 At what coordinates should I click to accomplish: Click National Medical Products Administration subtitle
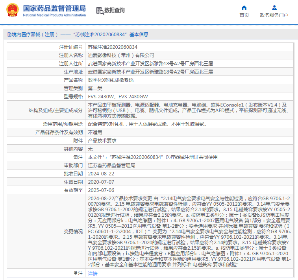click(54, 15)
